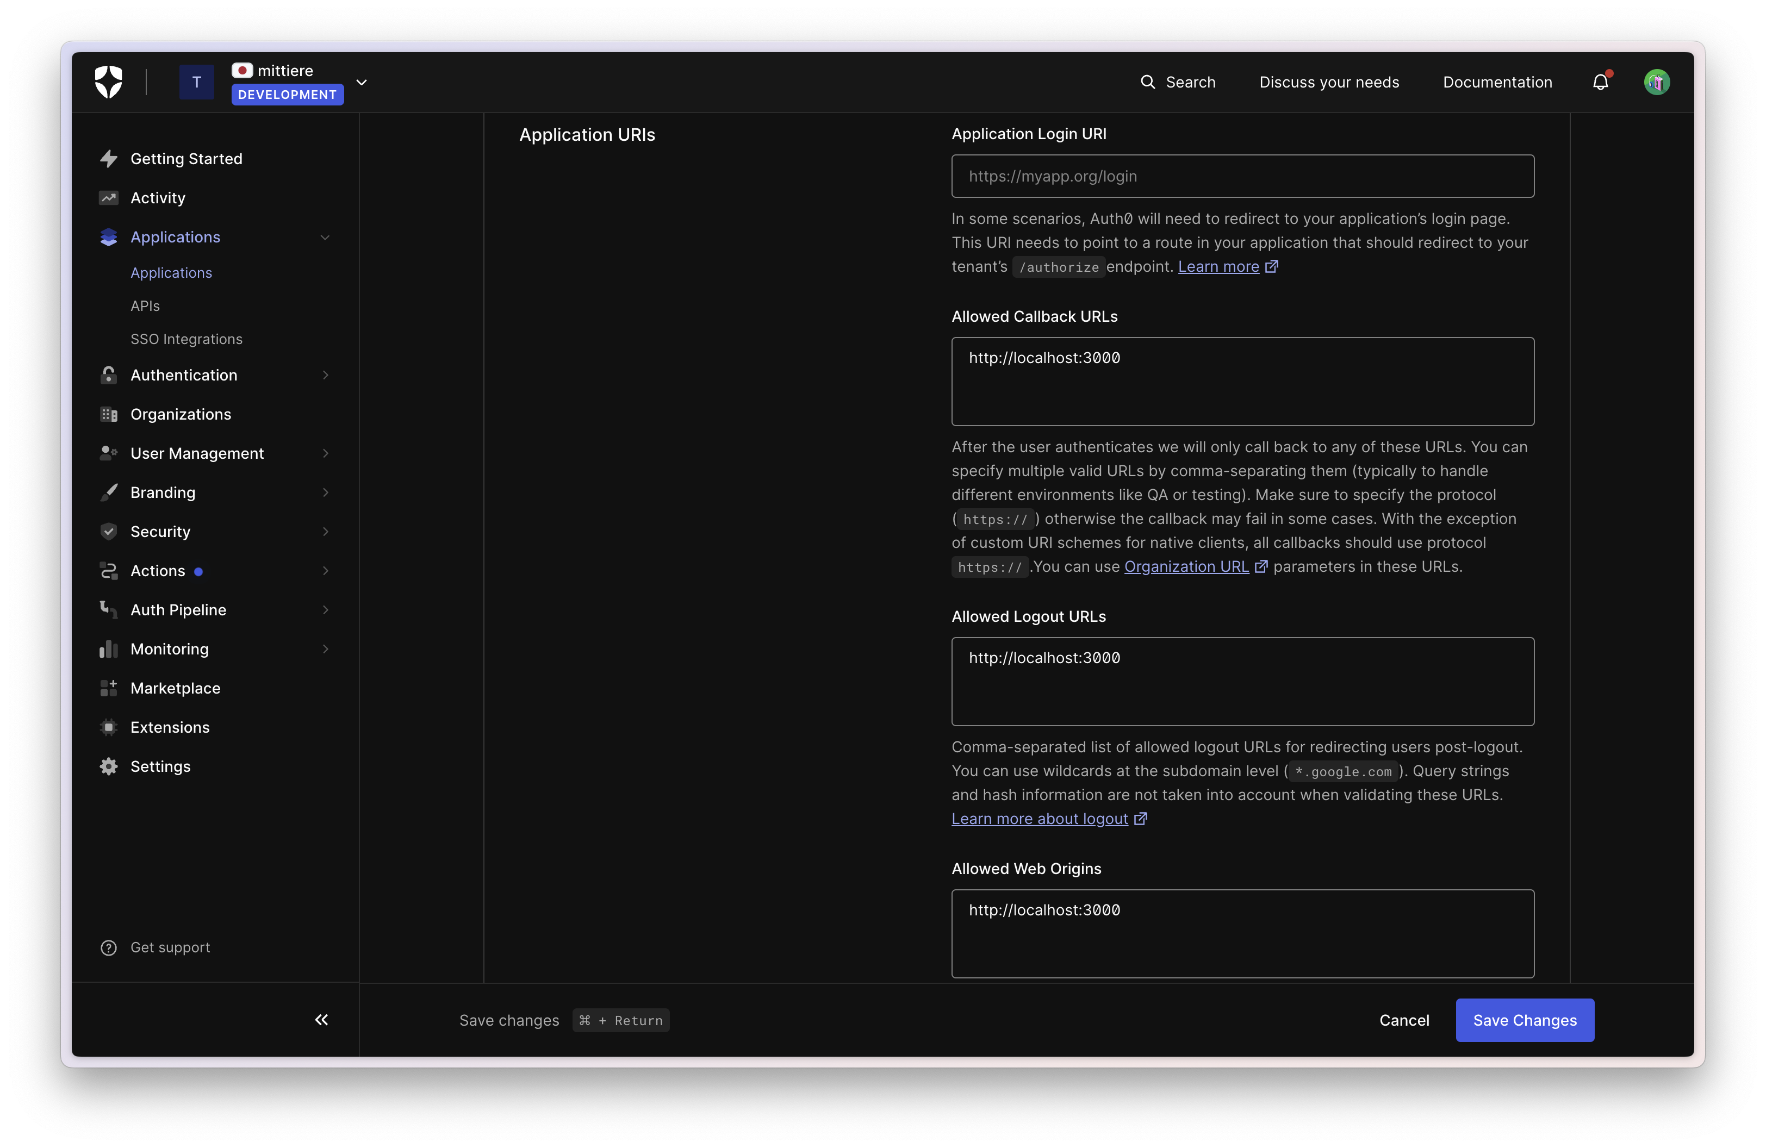Open the mittiere tenant switcher dropdown
The image size is (1766, 1148).
pos(362,82)
